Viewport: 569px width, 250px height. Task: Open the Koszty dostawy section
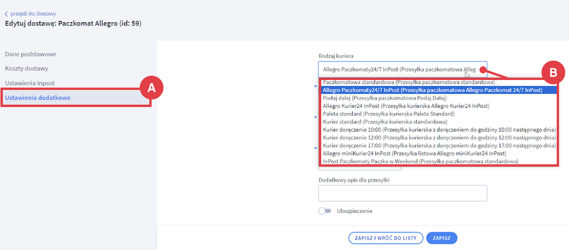(x=27, y=68)
